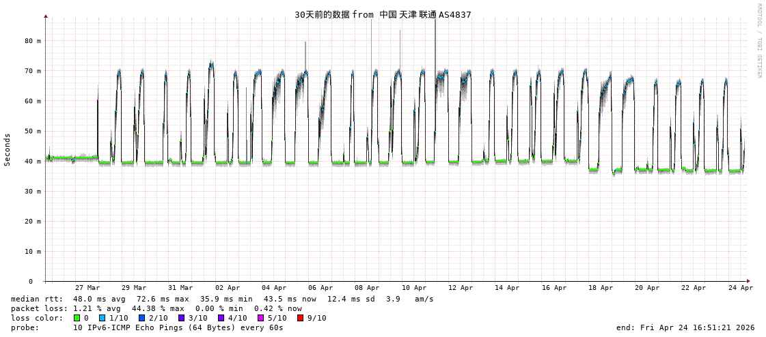Click the 27 Mar date label

87,288
